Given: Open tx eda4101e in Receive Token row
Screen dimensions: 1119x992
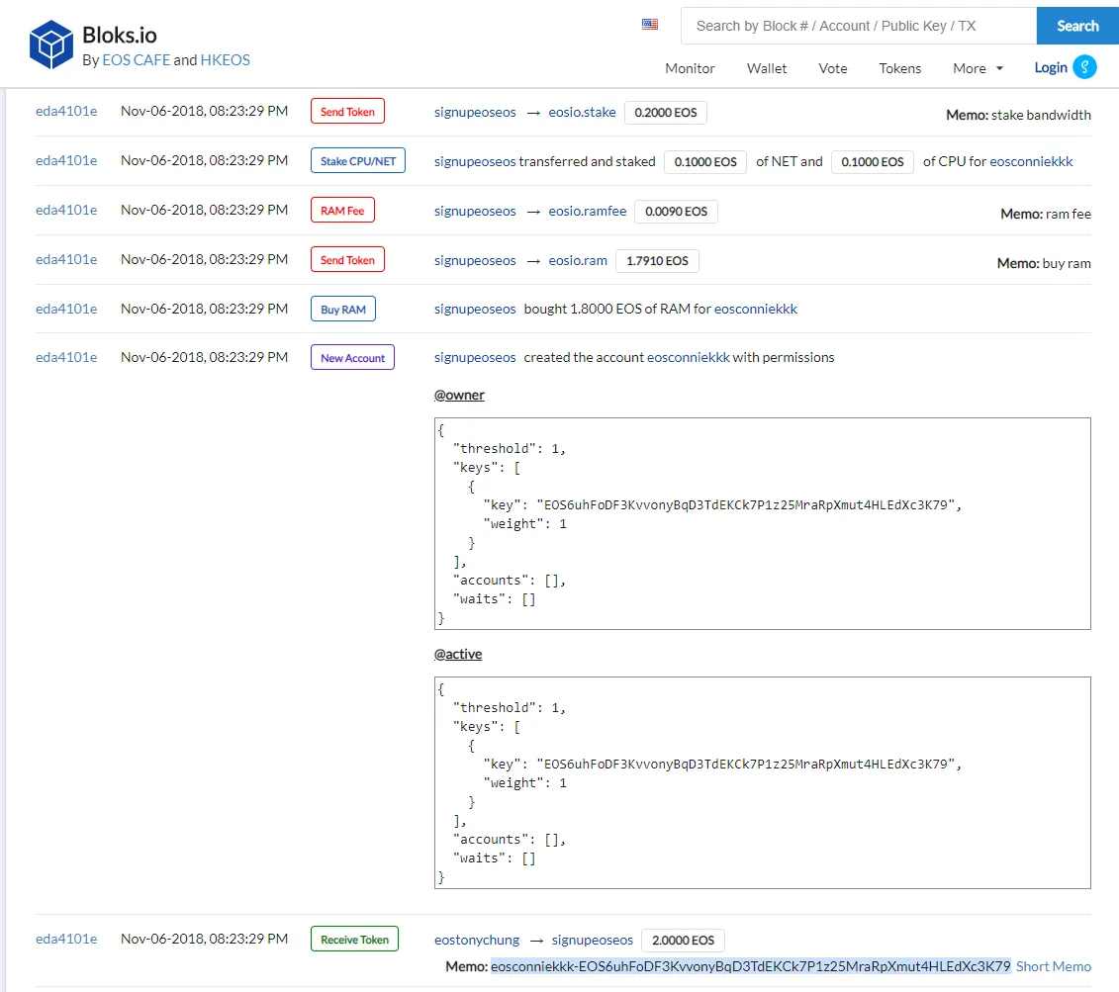Looking at the screenshot, I should [66, 939].
